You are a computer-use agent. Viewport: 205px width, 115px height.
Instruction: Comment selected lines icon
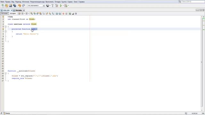[70, 13]
